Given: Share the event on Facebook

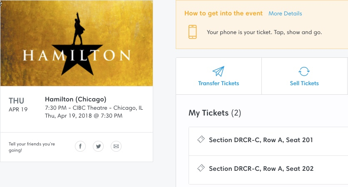Looking at the screenshot, I should (x=80, y=146).
